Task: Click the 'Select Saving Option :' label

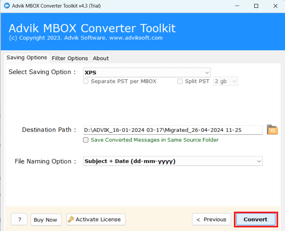Action: pos(42,72)
